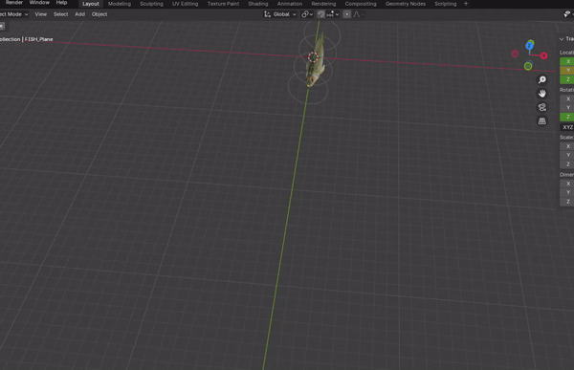
Task: Switch to the Texture Paint workspace tab
Action: [x=223, y=4]
